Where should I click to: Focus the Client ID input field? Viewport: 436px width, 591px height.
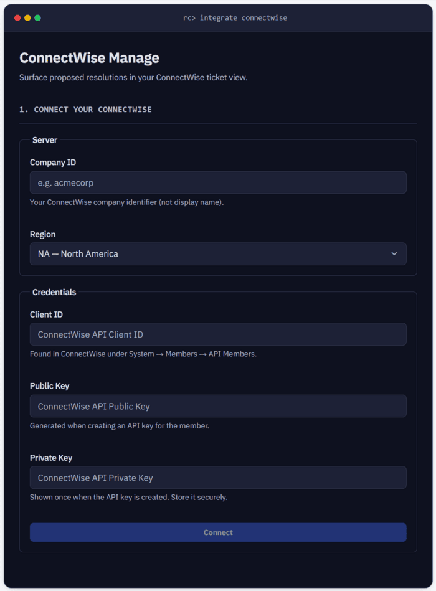pos(218,334)
